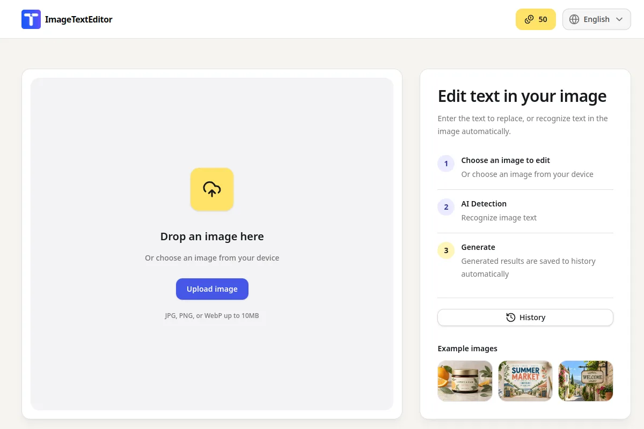Click the 'Example images' label
Viewport: 644px width, 429px height.
(x=467, y=349)
